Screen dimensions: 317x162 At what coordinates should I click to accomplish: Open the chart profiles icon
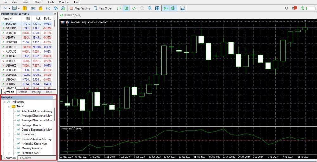[x=15, y=8]
